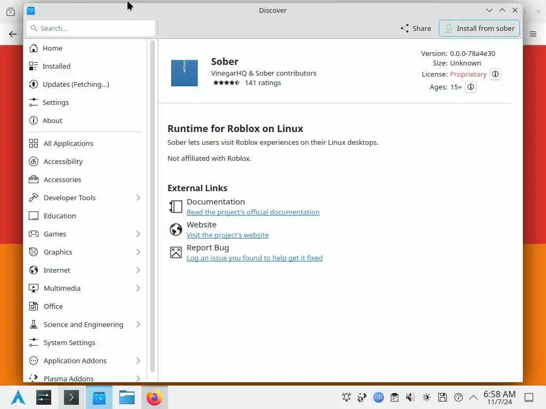Select the Multimedia category
Viewport: 546px width, 409px height.
coord(85,288)
